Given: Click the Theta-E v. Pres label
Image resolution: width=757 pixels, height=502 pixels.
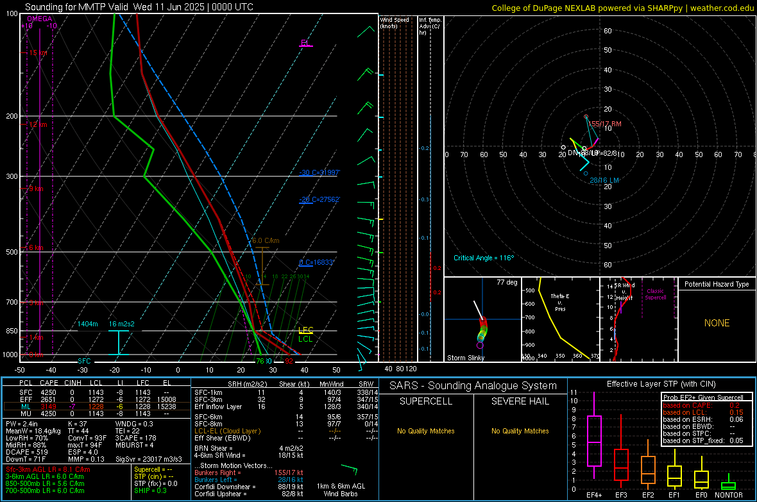Looking at the screenshot, I should tap(560, 303).
